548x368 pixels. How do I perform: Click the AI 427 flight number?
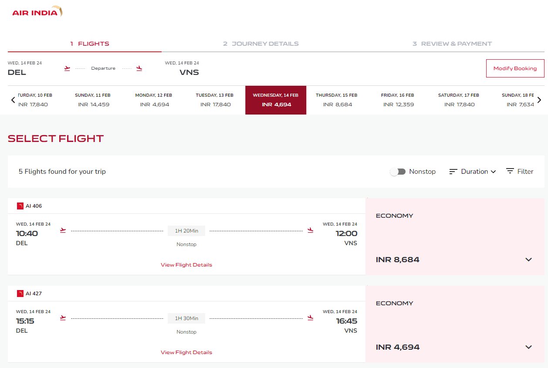[34, 294]
